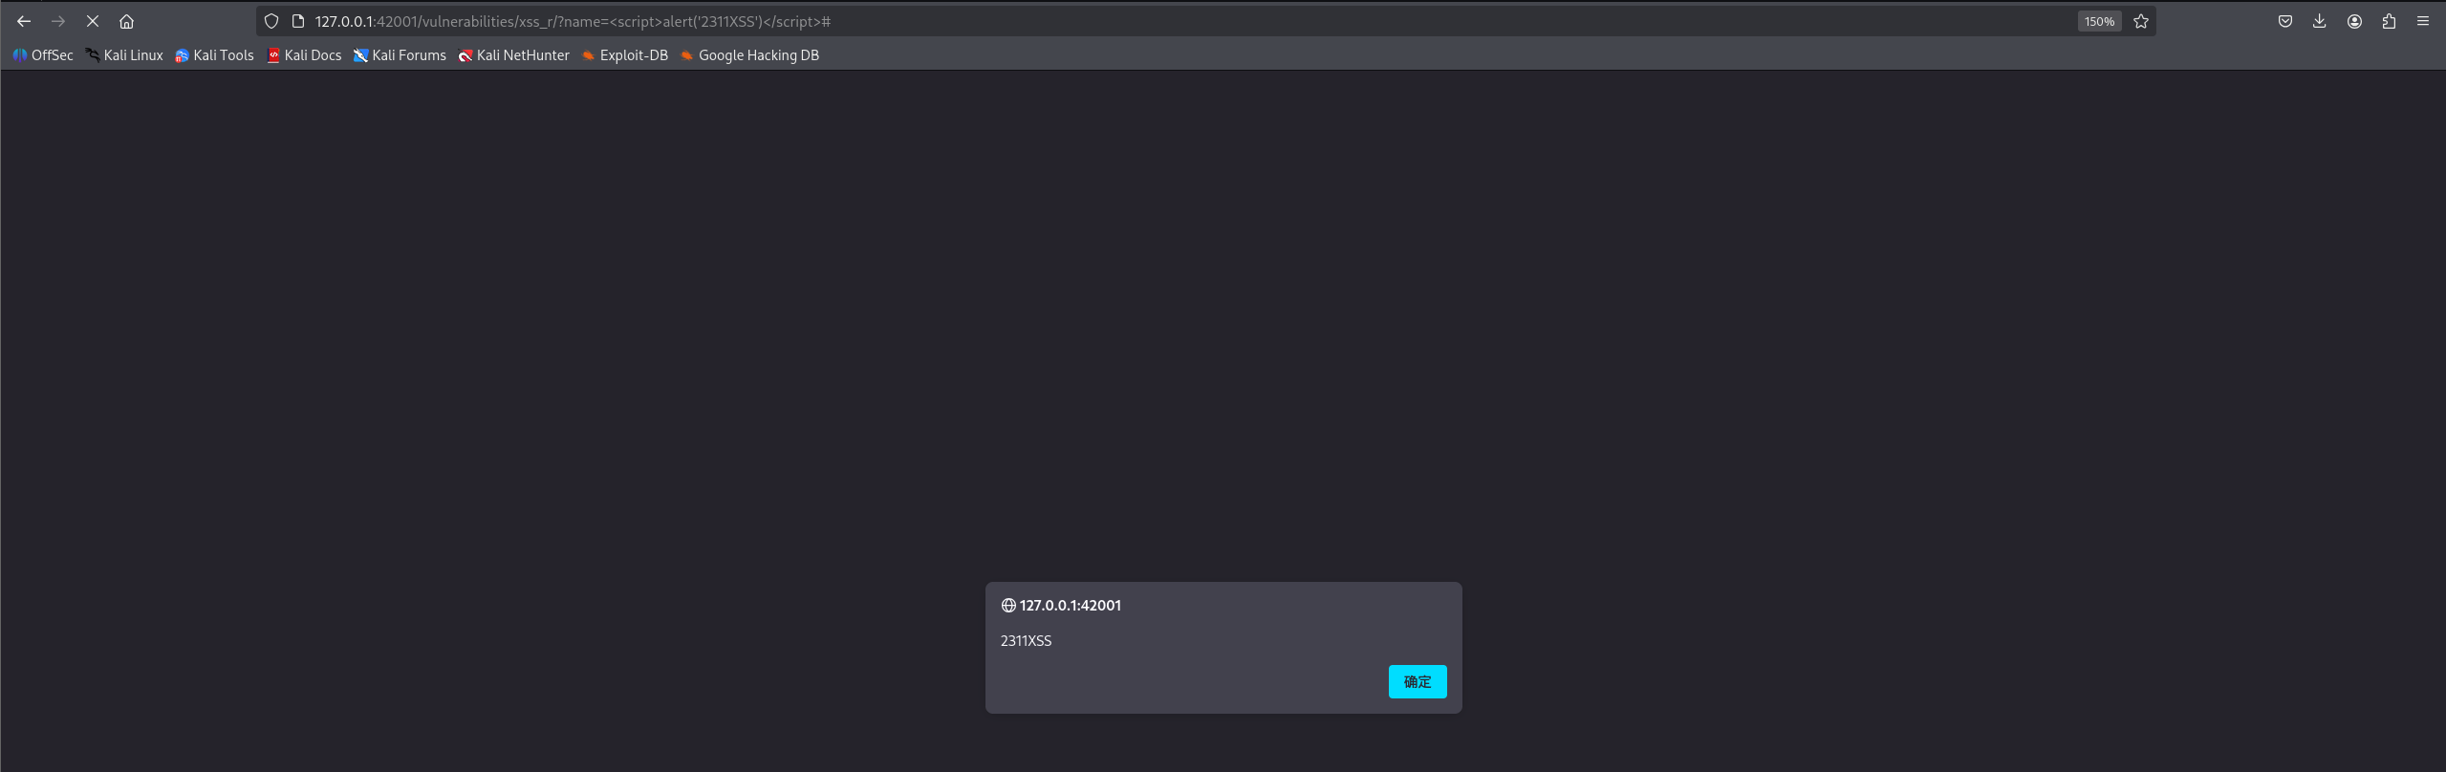Viewport: 2446px width, 772px height.
Task: Open the Kali Tools bookmark
Action: point(215,55)
